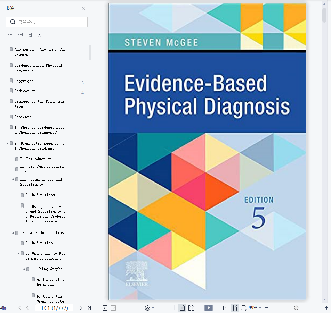The image size is (331, 313).
Task: Click the fit-width icon in the status bar
Action: coord(167,308)
